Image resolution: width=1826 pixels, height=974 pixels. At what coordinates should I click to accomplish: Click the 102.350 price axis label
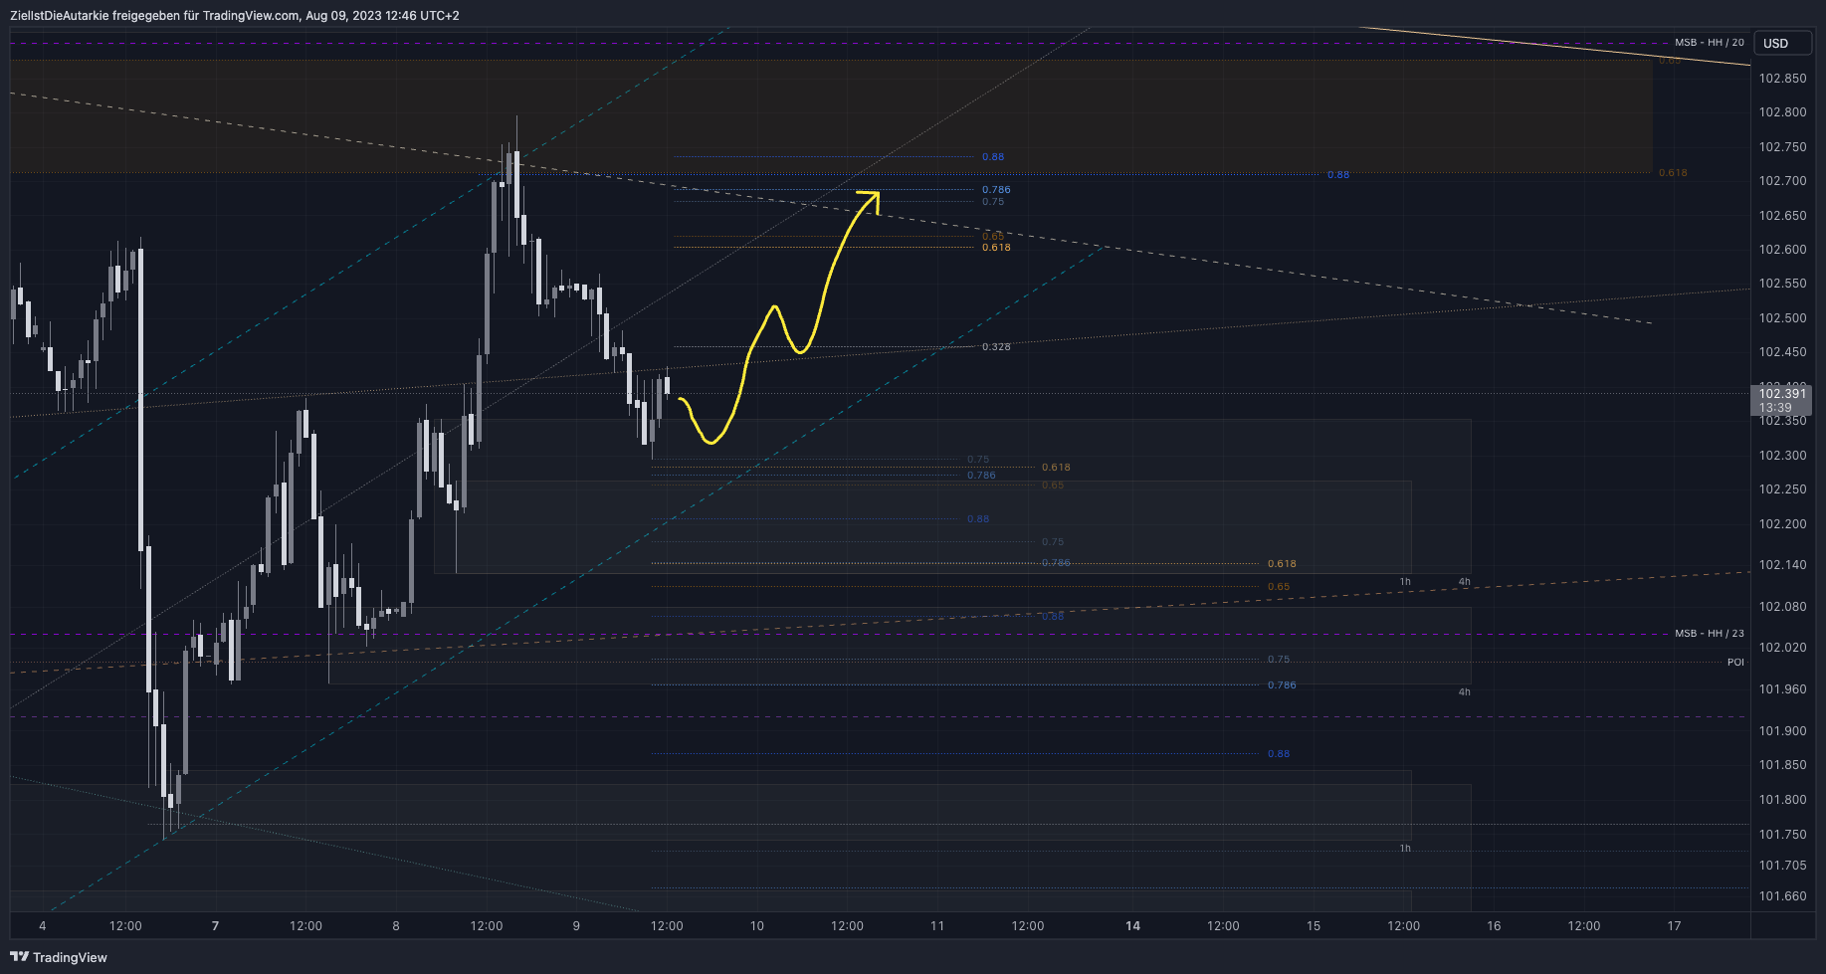pos(1782,421)
